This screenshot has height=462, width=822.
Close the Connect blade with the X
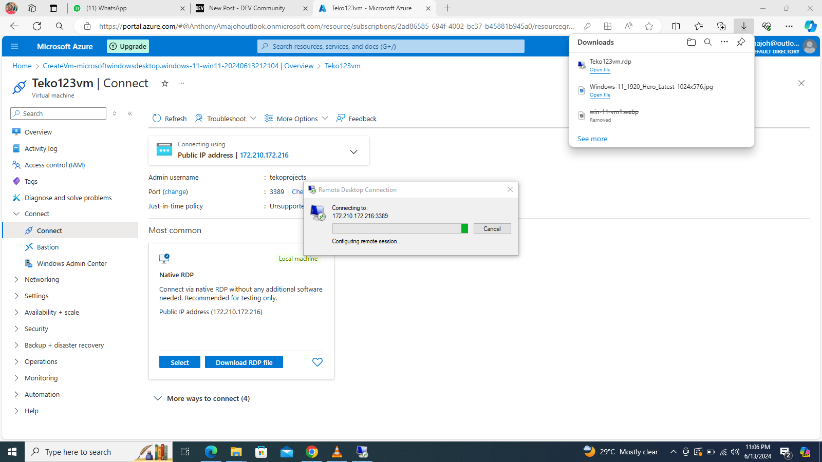[x=801, y=83]
